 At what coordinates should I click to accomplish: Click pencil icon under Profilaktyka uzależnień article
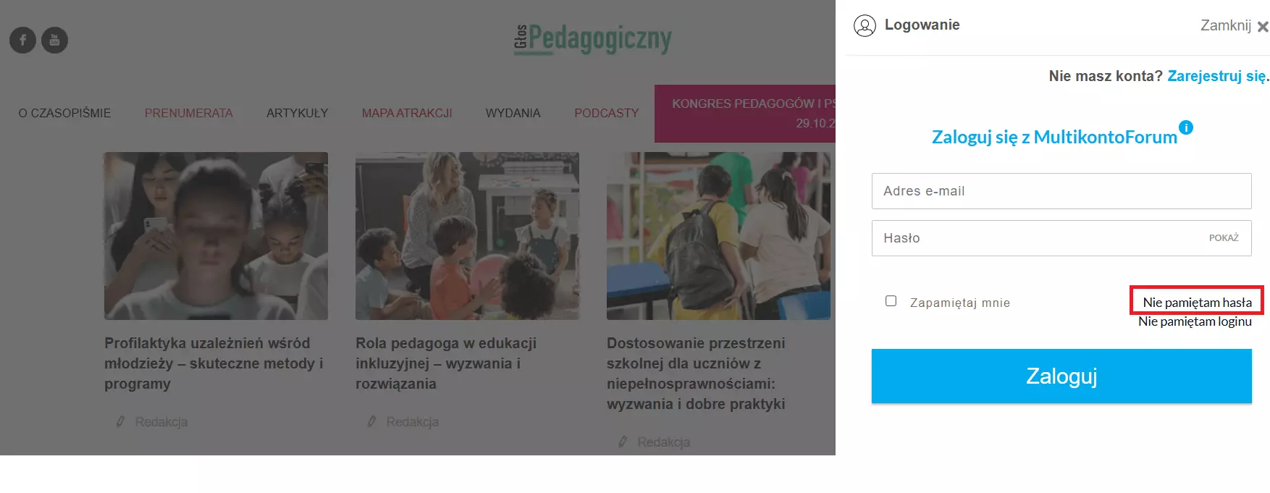point(120,421)
